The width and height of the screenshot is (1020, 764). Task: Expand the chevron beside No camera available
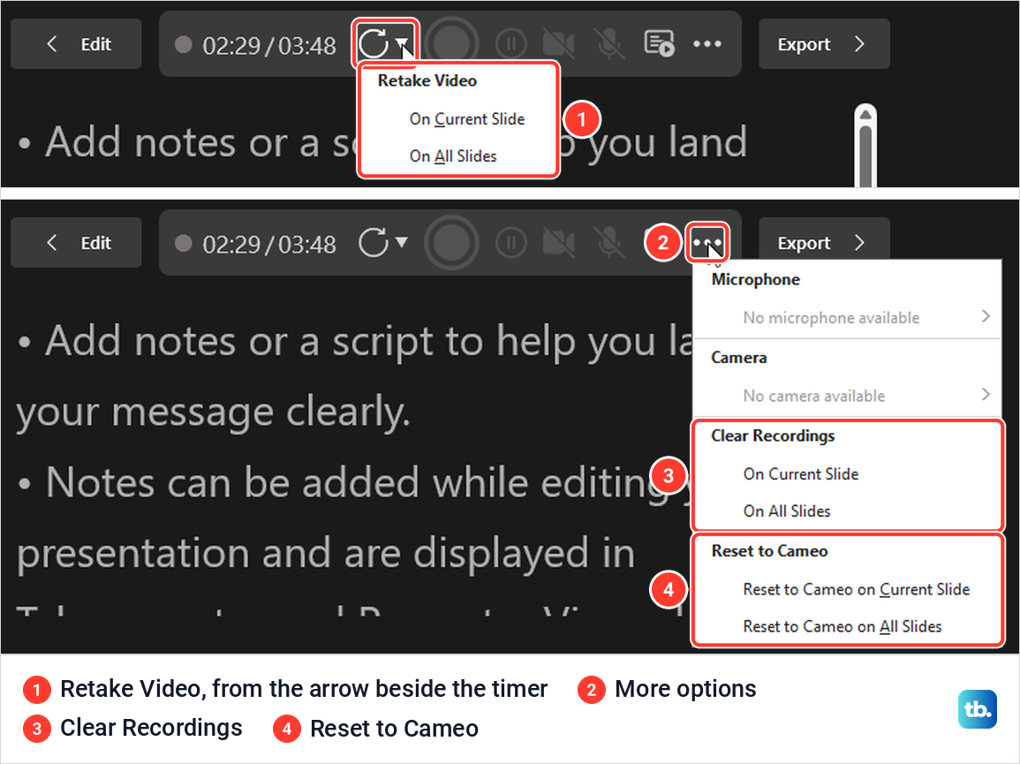pos(986,394)
